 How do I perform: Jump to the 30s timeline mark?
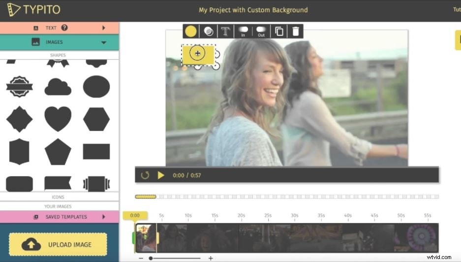point(295,216)
